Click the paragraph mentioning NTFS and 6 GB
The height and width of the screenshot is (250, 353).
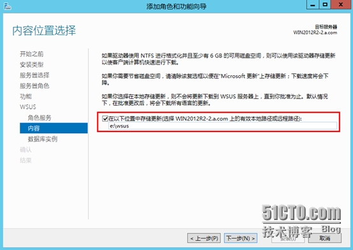pyautogui.click(x=219, y=59)
